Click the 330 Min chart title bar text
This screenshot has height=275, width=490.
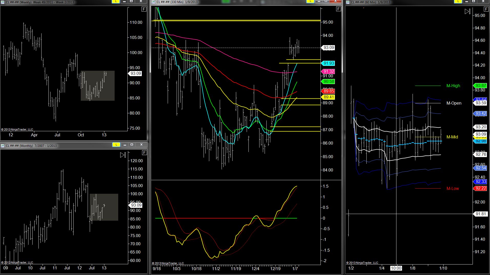(x=177, y=2)
